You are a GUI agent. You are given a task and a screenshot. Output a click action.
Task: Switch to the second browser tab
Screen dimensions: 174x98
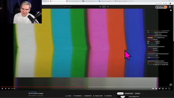click(73, 1)
